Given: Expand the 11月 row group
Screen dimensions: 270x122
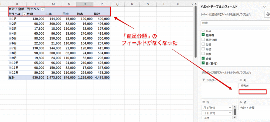Looking at the screenshot, I should pos(10,68).
